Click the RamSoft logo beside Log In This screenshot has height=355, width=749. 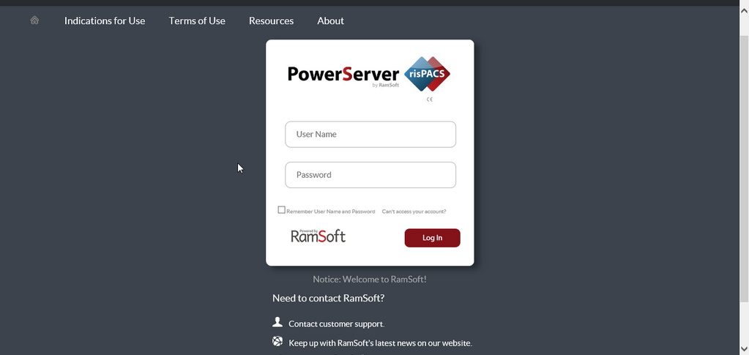coord(318,236)
